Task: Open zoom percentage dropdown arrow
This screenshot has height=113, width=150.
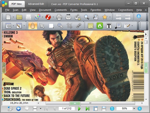Action: click(x=134, y=108)
